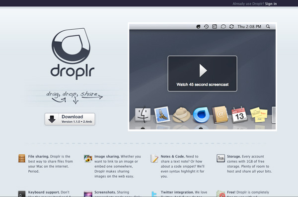Click the Droplr logo
This screenshot has width=298, height=197.
click(x=71, y=46)
